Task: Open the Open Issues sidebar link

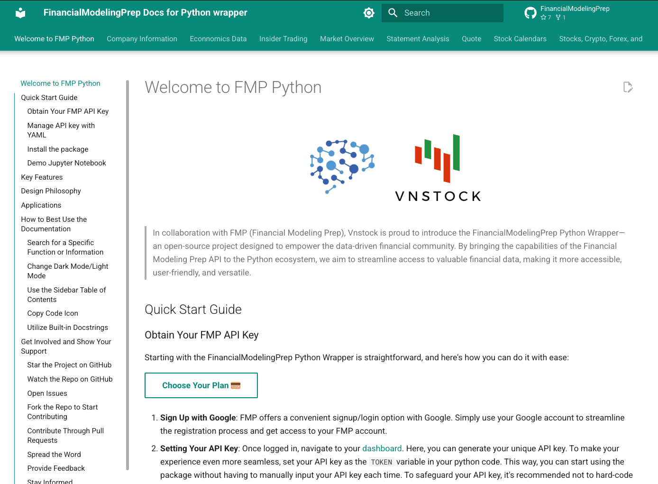Action: point(47,393)
